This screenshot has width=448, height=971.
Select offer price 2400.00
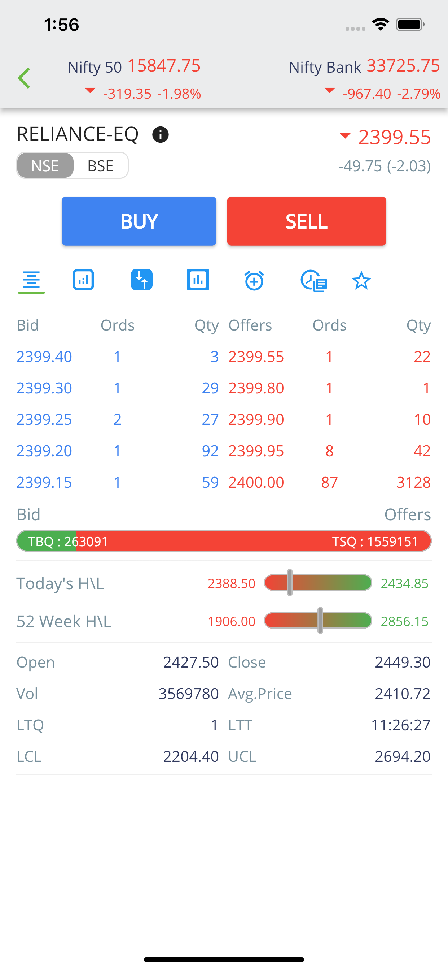(x=256, y=482)
